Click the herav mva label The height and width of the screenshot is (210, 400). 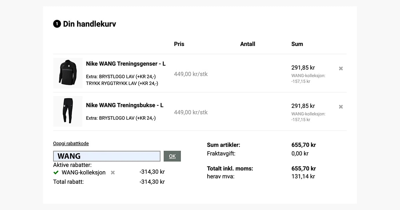(x=221, y=176)
